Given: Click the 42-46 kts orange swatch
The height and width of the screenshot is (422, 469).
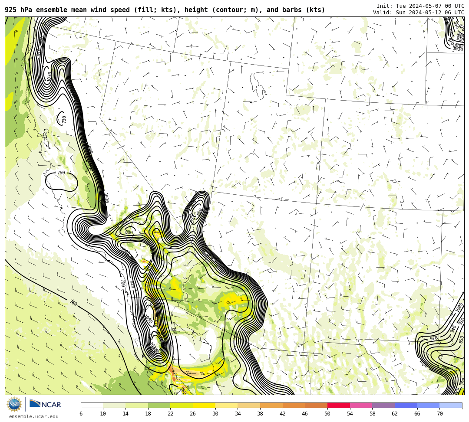Looking at the screenshot, I should pyautogui.click(x=294, y=405).
